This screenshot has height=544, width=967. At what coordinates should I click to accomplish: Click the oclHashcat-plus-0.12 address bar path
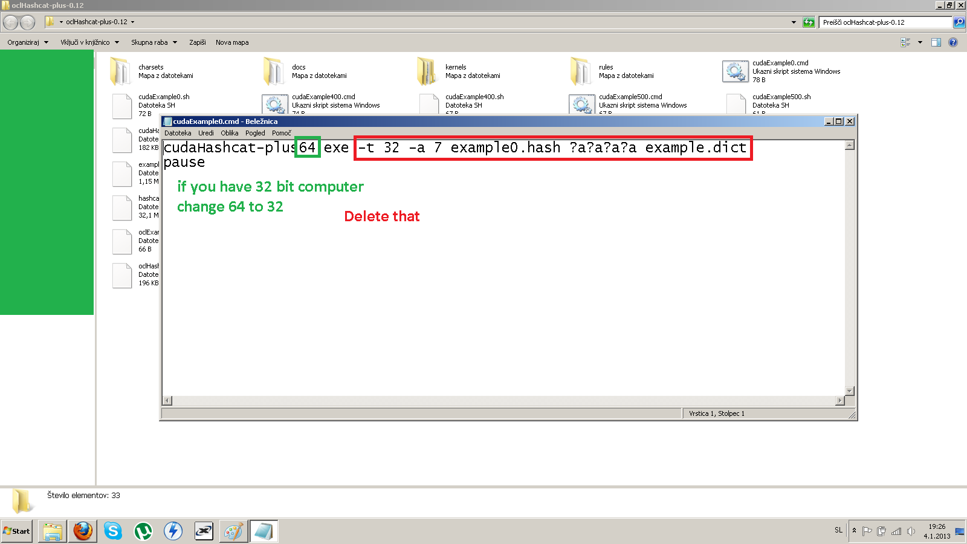pyautogui.click(x=97, y=22)
